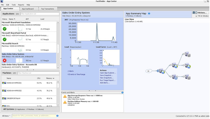Click the ART response time chart
210x119 pixels.
pyautogui.click(x=97, y=32)
